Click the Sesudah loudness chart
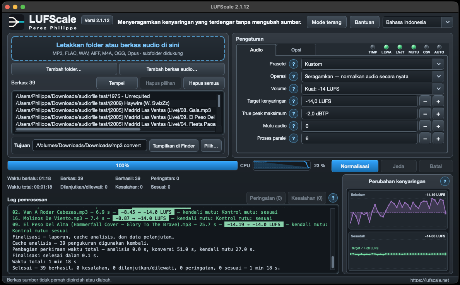Image resolution: width=460 pixels, height=285 pixels. tap(398, 252)
